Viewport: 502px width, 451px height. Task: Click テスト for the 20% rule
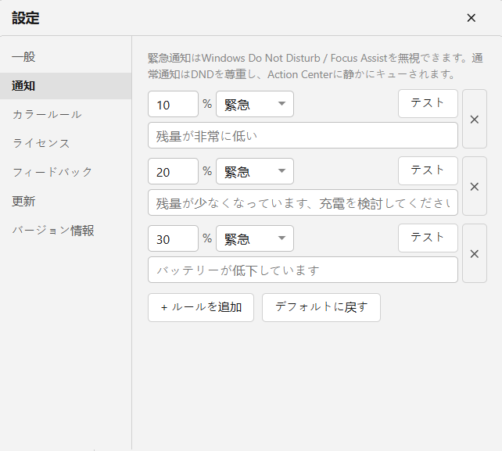click(x=428, y=171)
